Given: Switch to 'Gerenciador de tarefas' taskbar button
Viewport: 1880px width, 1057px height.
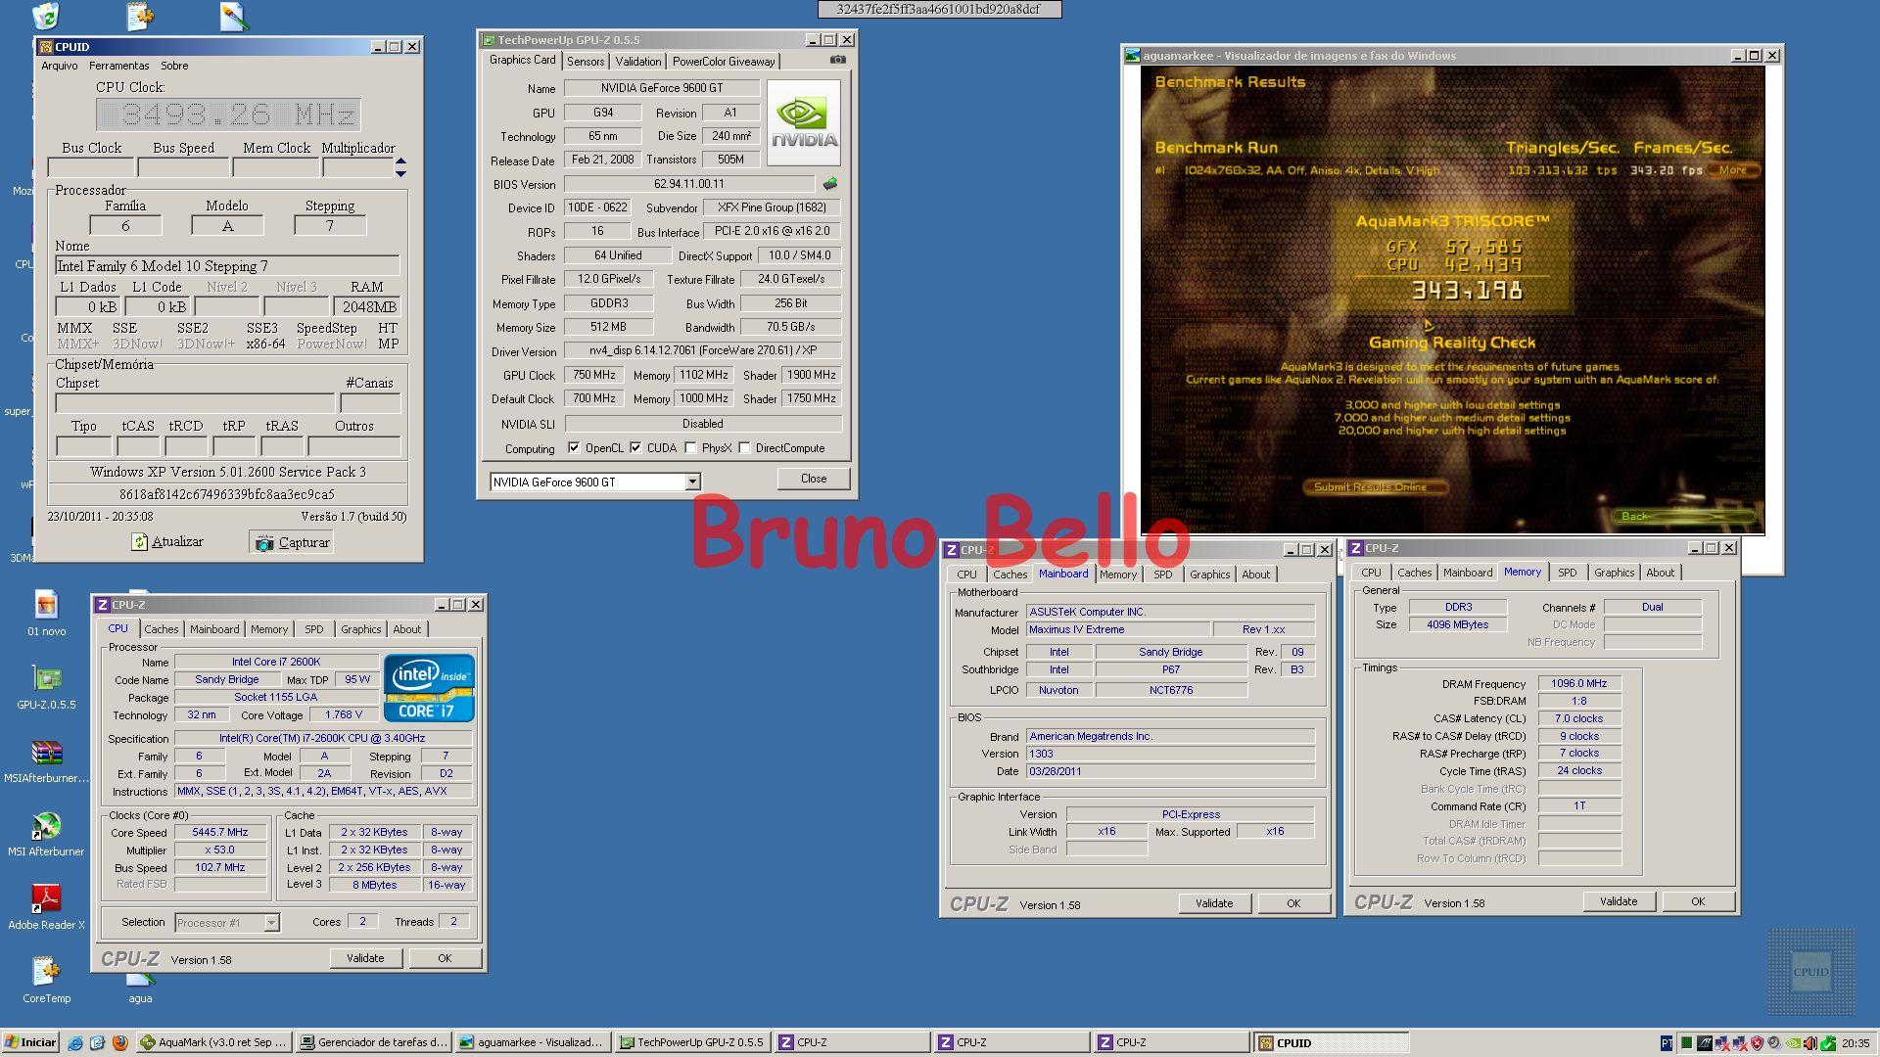Looking at the screenshot, I should coord(373,1042).
